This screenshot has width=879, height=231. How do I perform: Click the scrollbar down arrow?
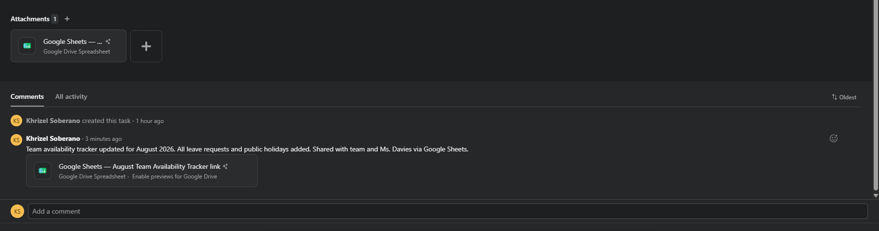[876, 195]
